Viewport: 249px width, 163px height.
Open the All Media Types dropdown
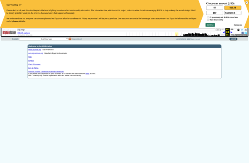pyautogui.click(x=55, y=39)
